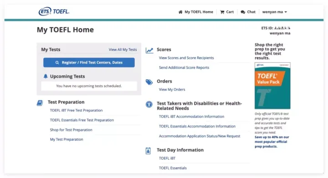This screenshot has width=328, height=178.
Task: Click the accessibility icon for disabilities section
Action: click(149, 104)
